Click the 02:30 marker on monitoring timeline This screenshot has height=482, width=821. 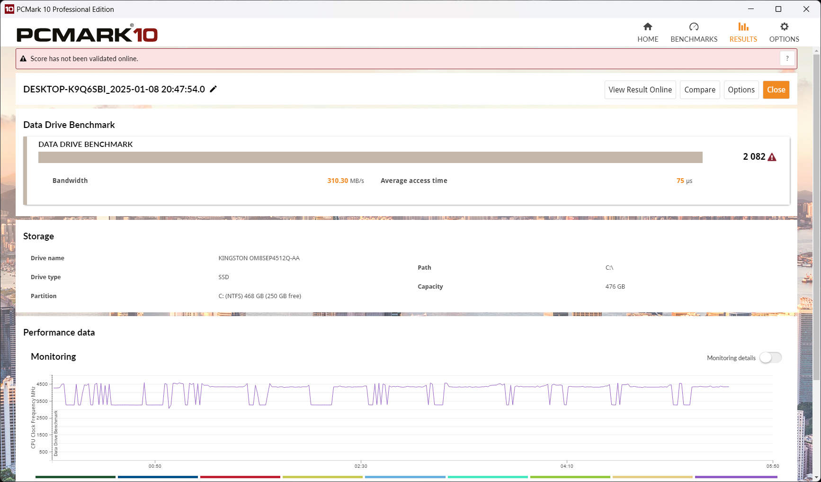361,466
